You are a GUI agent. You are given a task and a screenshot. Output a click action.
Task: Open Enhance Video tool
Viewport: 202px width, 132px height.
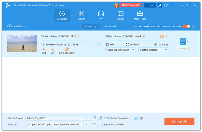point(67,51)
